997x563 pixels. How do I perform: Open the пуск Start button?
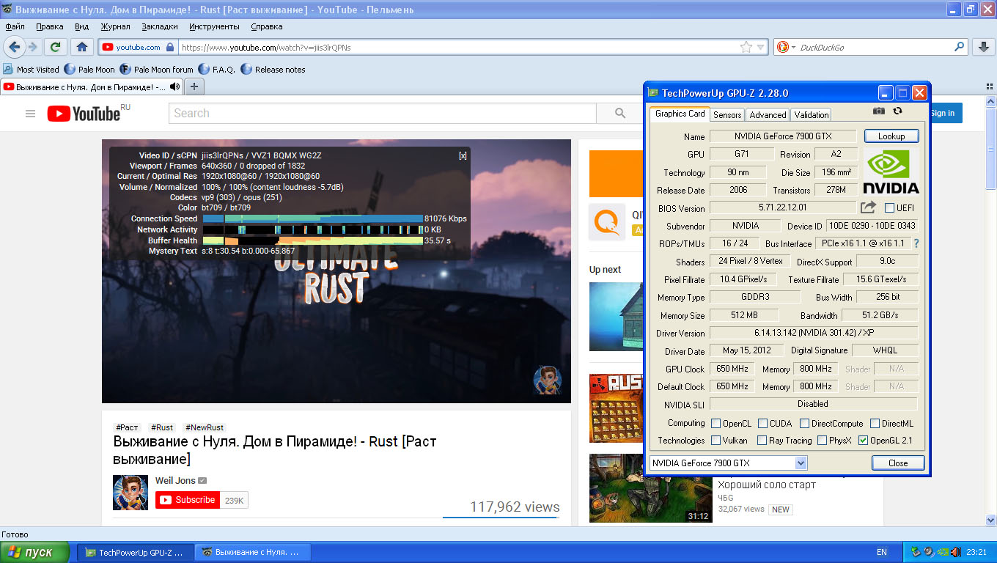pos(35,552)
